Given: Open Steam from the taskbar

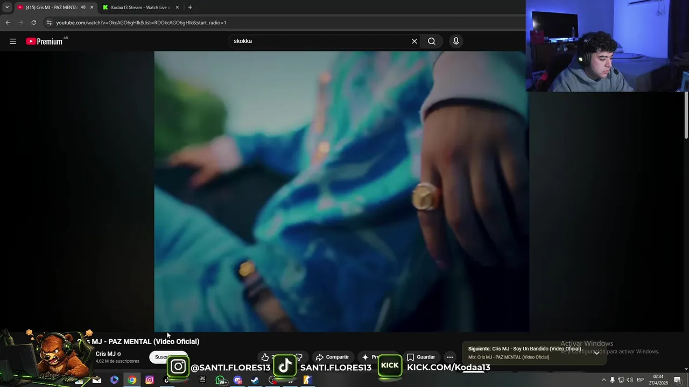Looking at the screenshot, I should [255, 380].
